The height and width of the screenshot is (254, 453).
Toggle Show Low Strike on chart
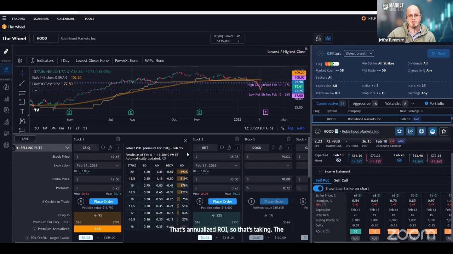[318, 188]
